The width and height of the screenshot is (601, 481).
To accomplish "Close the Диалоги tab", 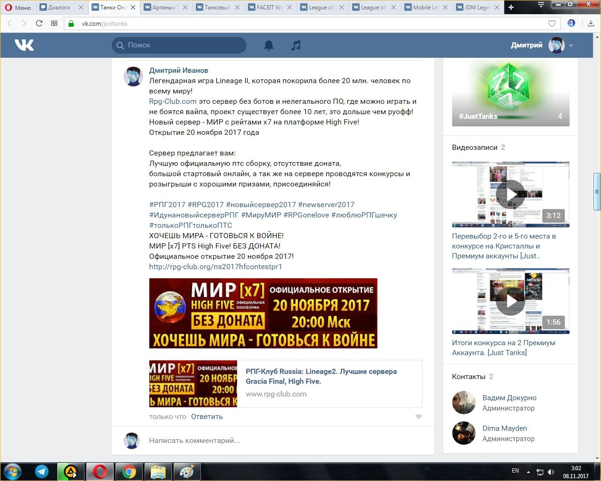I will [81, 7].
